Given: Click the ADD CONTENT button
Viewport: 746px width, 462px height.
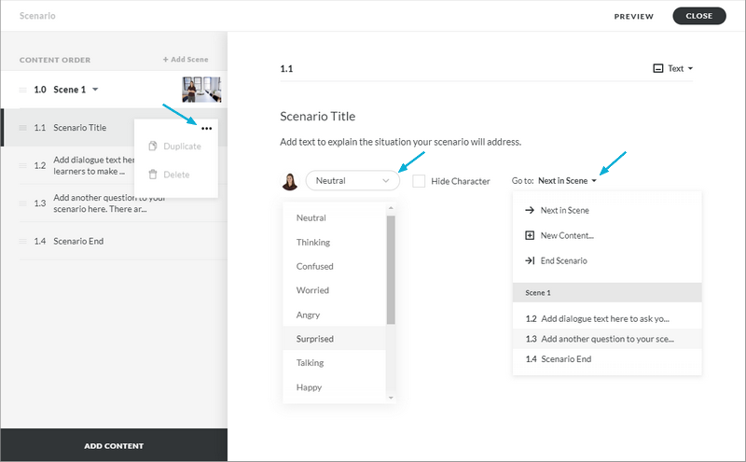Looking at the screenshot, I should point(114,446).
